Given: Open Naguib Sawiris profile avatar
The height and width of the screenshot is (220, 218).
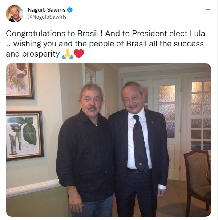Looking at the screenshot, I should (x=14, y=14).
